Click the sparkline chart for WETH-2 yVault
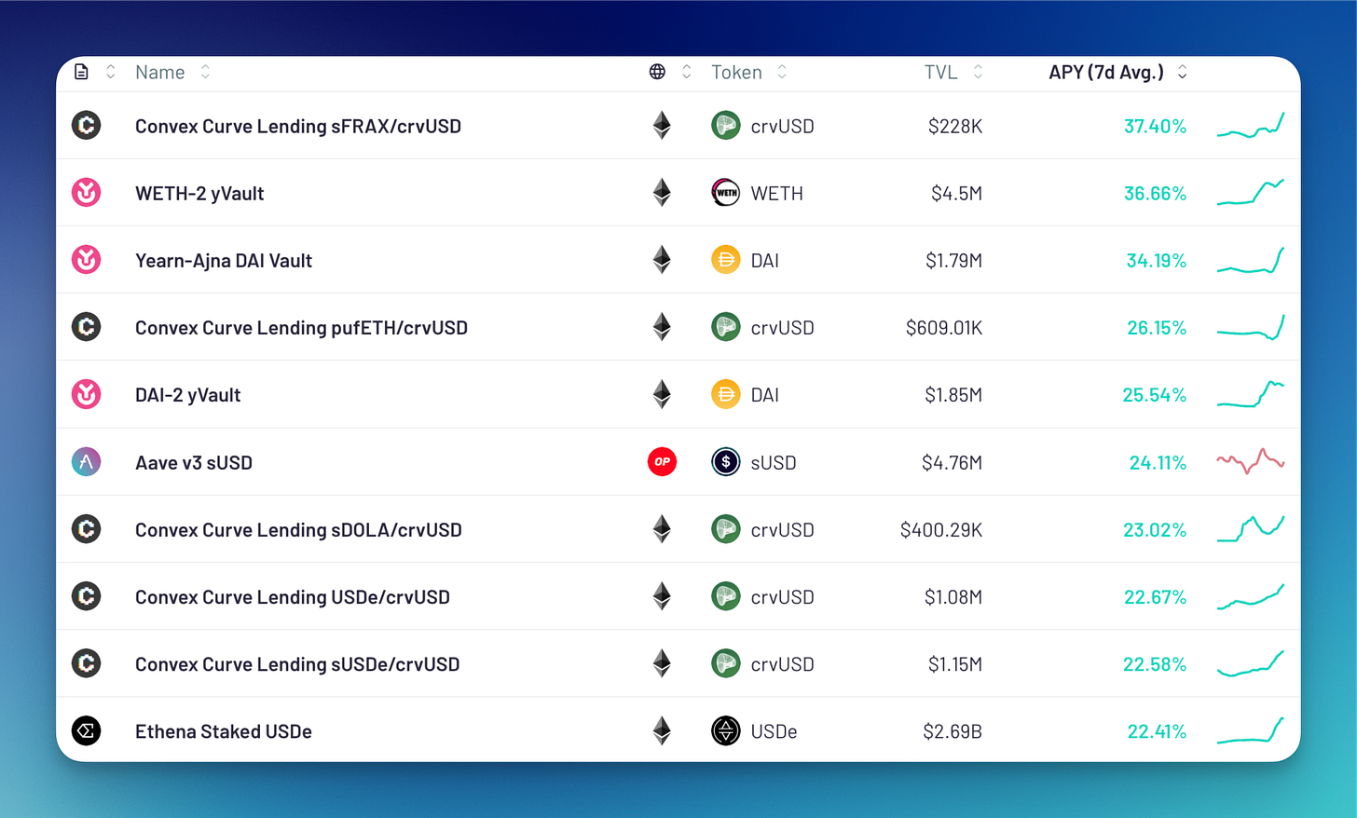 point(1251,192)
